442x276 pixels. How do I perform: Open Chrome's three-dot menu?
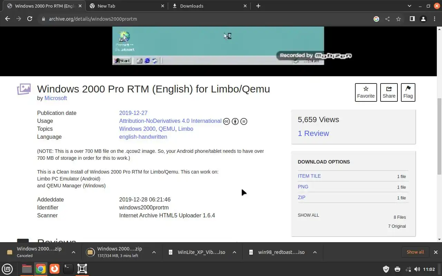click(x=434, y=19)
